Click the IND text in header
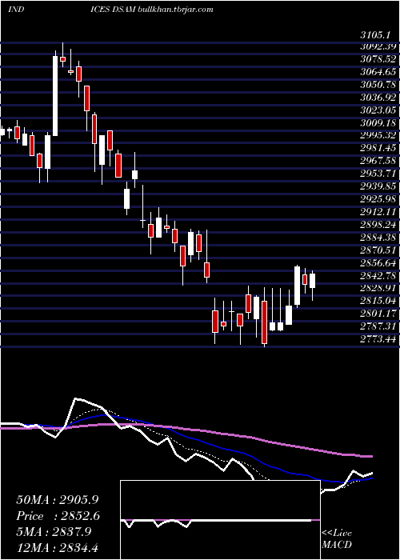The image size is (400, 560). tap(16, 10)
